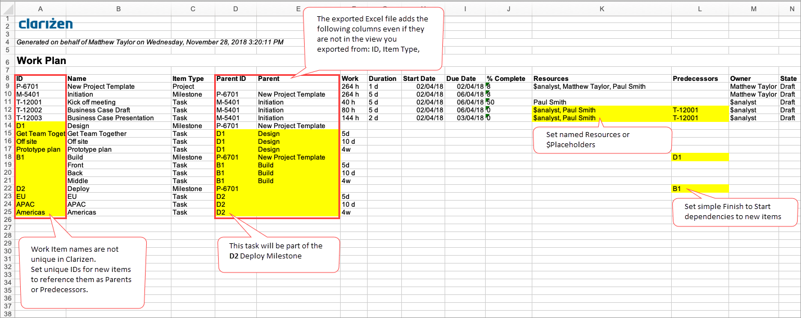Click the 'State' heading cell

[789, 79]
